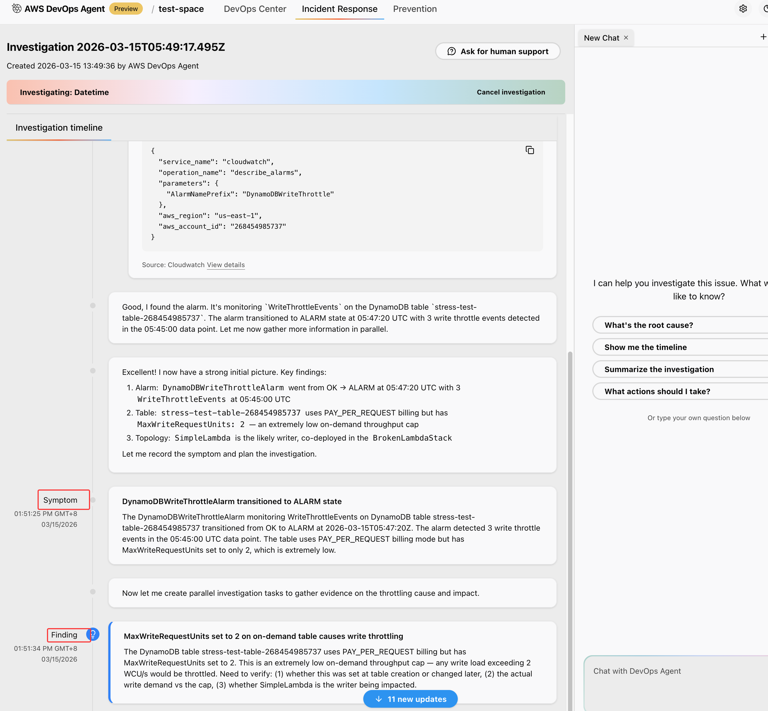Select the Investigation timeline tab
Screen dimensions: 768x711
click(59, 128)
